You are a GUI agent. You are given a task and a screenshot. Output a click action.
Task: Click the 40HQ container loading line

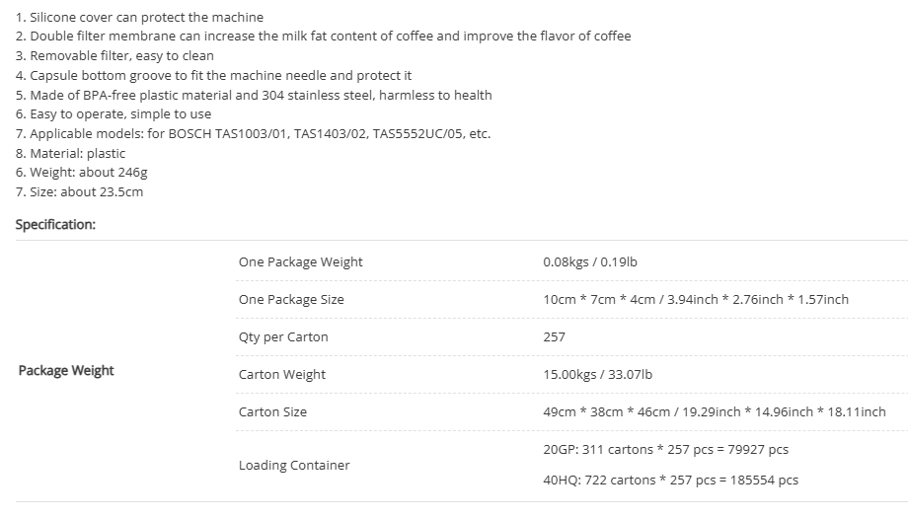(670, 481)
